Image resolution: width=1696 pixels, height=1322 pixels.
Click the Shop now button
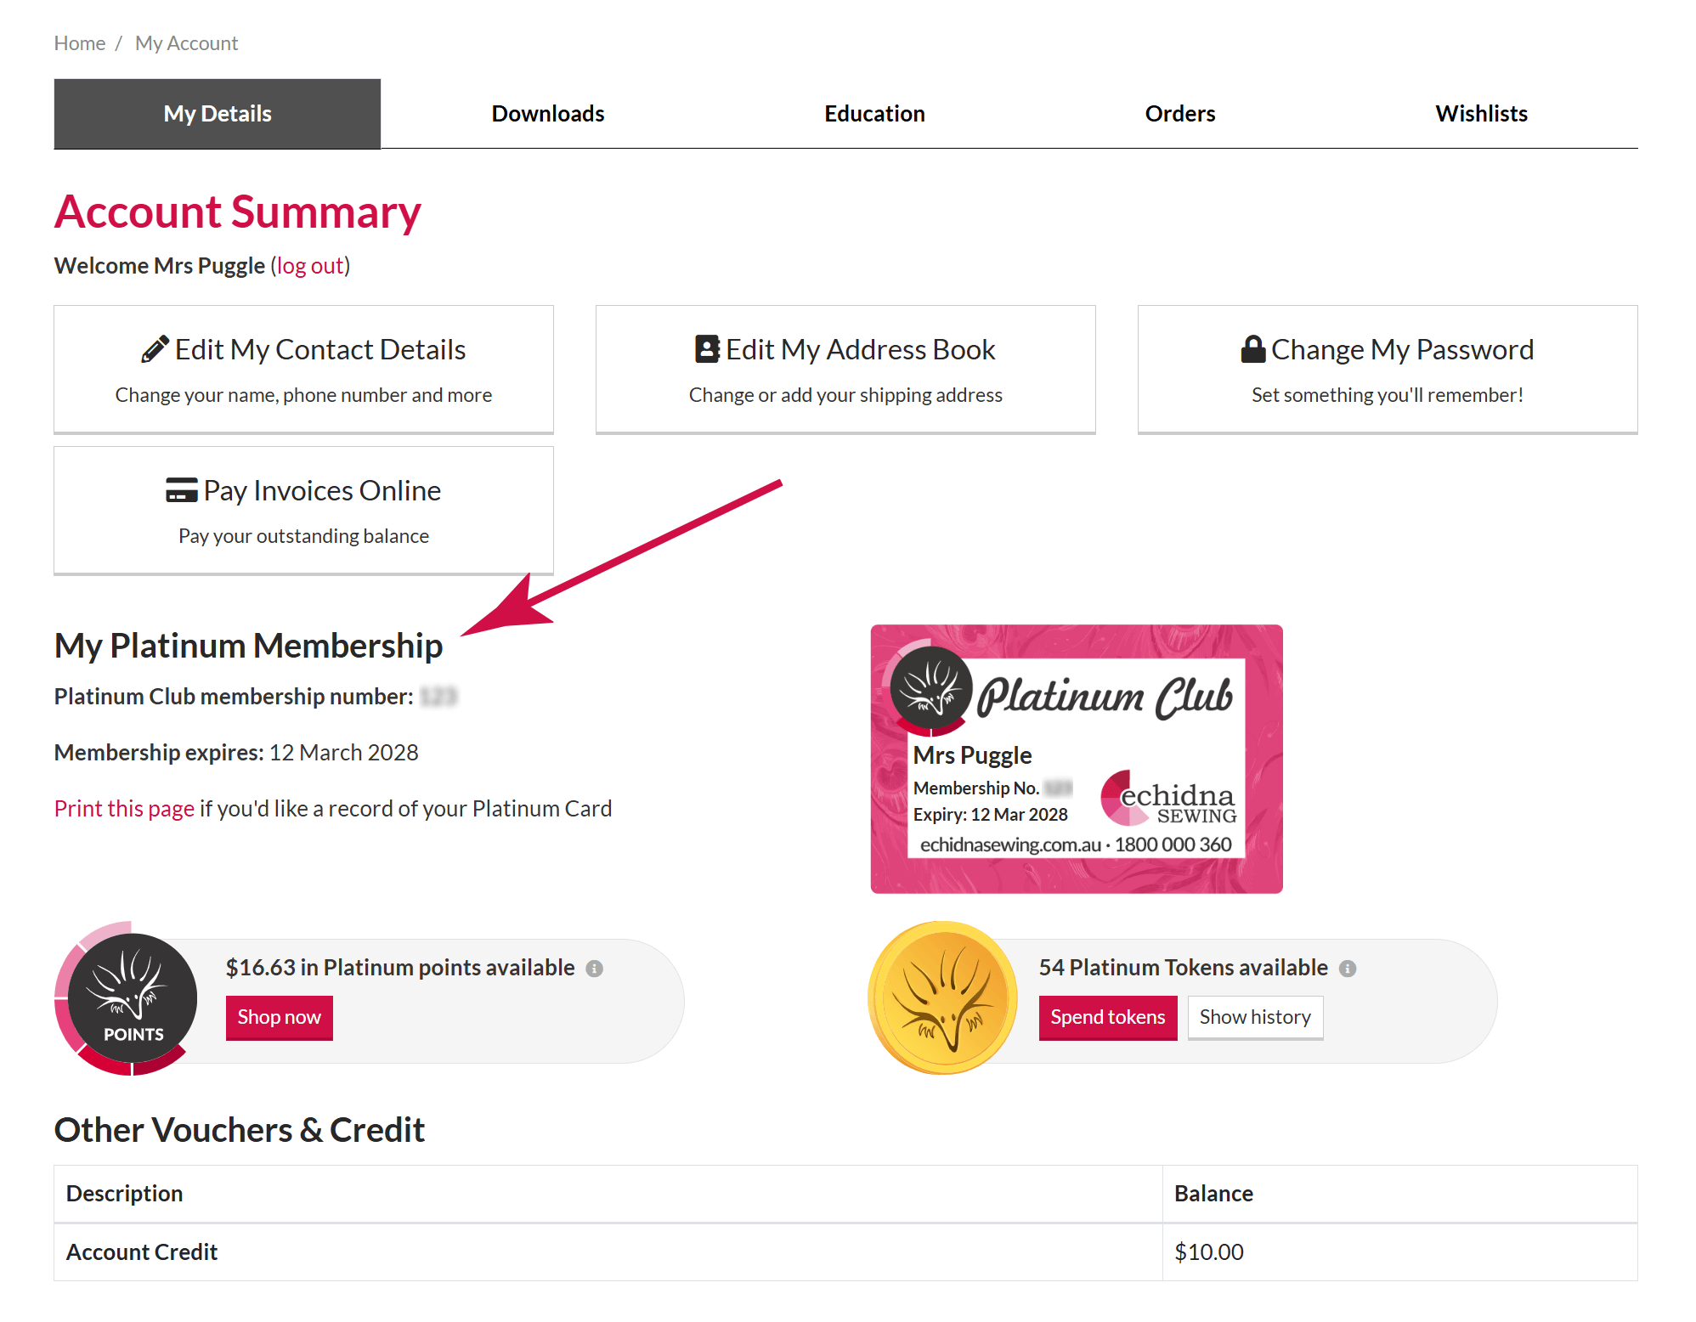pyautogui.click(x=280, y=1018)
